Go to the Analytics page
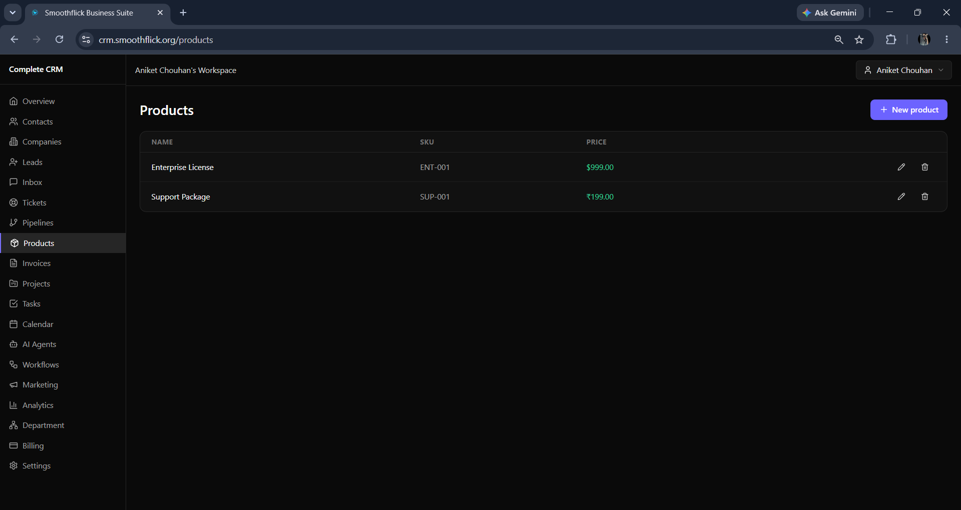This screenshot has width=961, height=510. pos(63,405)
